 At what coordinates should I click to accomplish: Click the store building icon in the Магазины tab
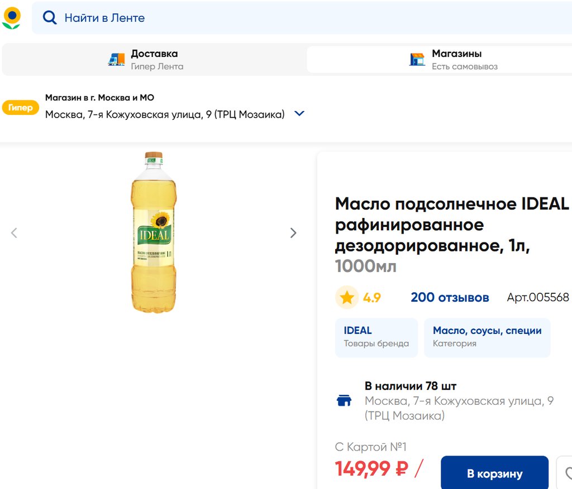(417, 60)
